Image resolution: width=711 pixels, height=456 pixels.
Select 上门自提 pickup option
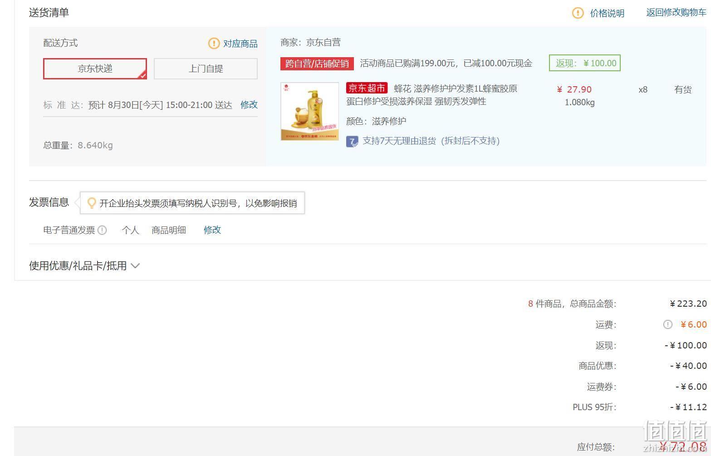click(x=206, y=69)
